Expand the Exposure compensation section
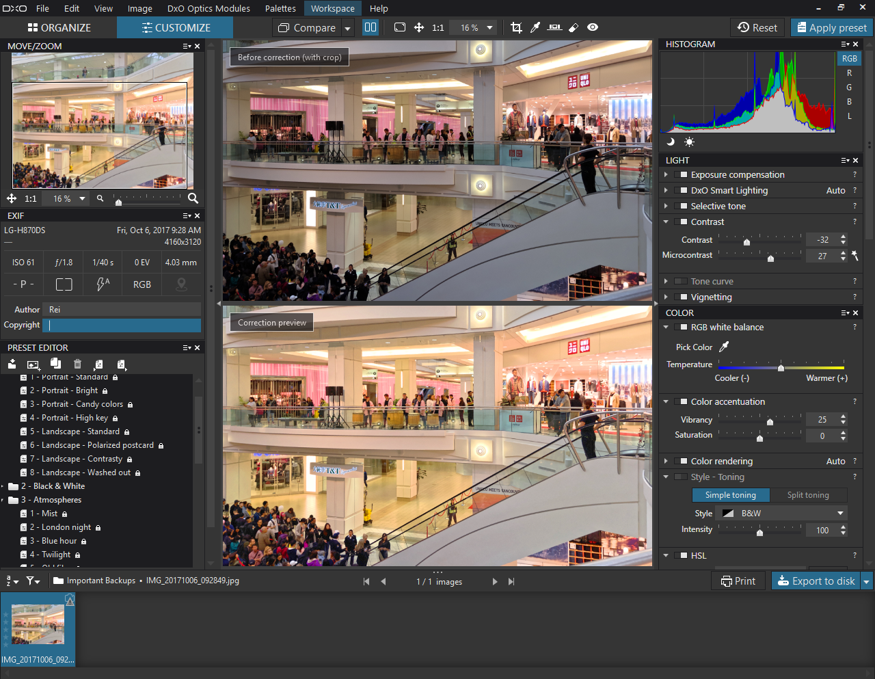This screenshot has width=875, height=679. [666, 175]
